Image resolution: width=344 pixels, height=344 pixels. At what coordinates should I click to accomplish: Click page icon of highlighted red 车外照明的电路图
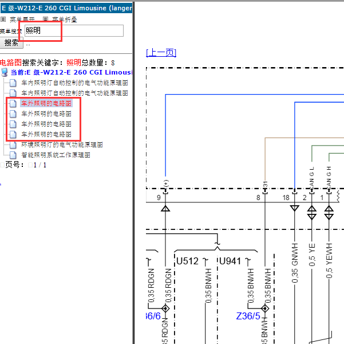(13, 103)
